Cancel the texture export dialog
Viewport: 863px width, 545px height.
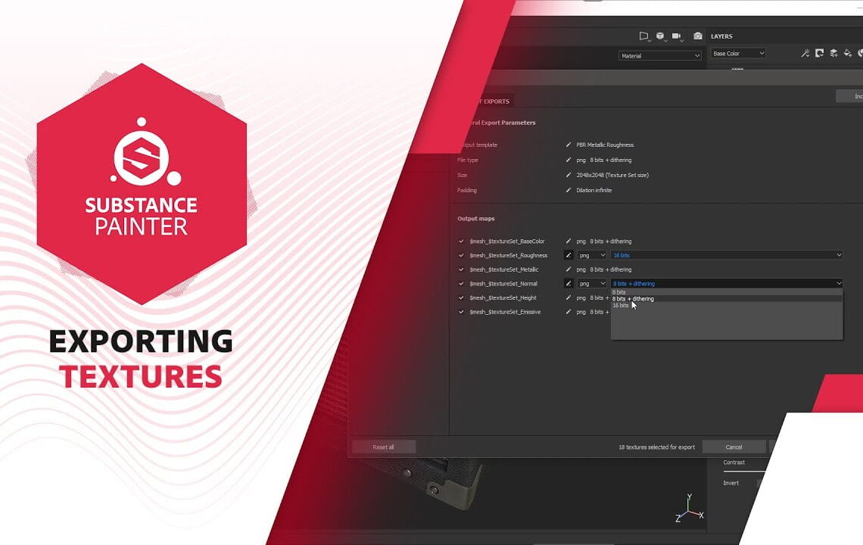[x=733, y=447]
